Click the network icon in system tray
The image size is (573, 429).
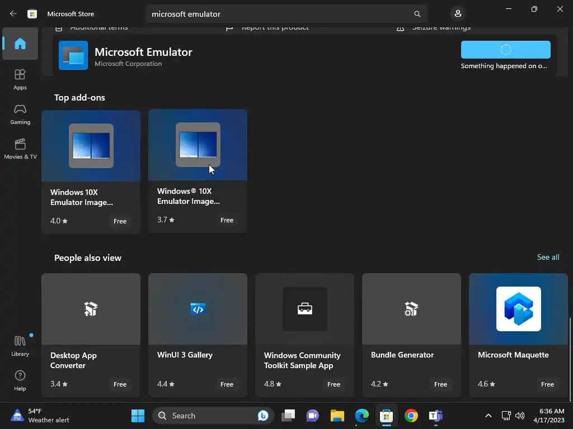click(506, 416)
